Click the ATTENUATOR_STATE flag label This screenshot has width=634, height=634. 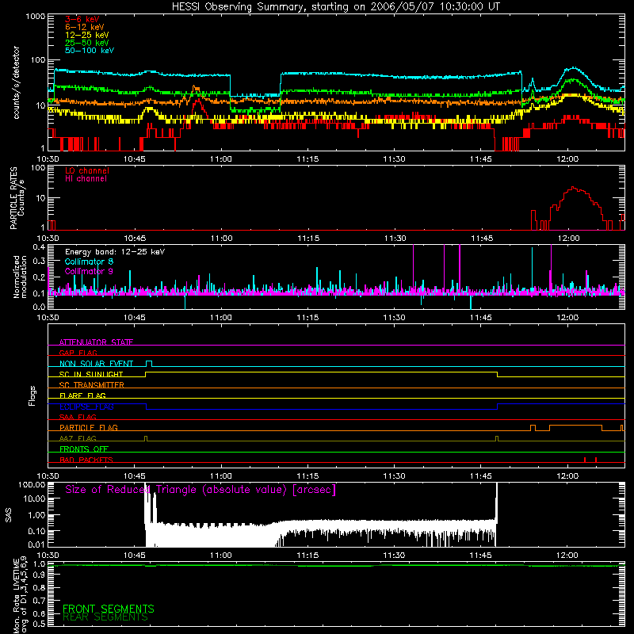click(x=96, y=342)
